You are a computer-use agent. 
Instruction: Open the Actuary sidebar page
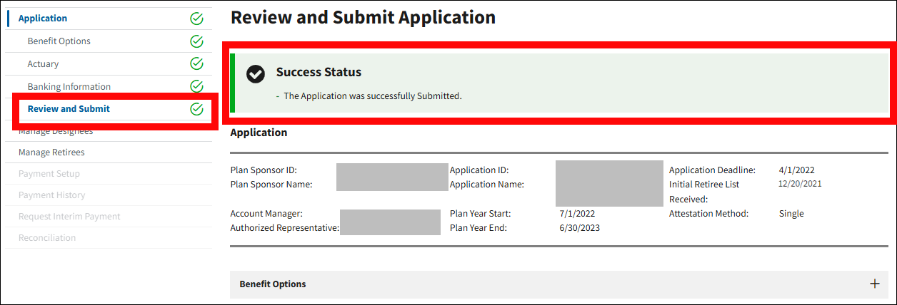(x=44, y=64)
